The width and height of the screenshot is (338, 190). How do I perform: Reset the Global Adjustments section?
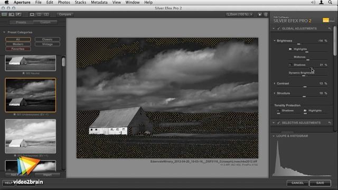(330, 28)
